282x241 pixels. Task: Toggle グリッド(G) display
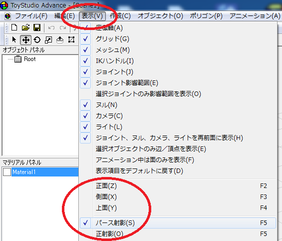[x=178, y=38]
